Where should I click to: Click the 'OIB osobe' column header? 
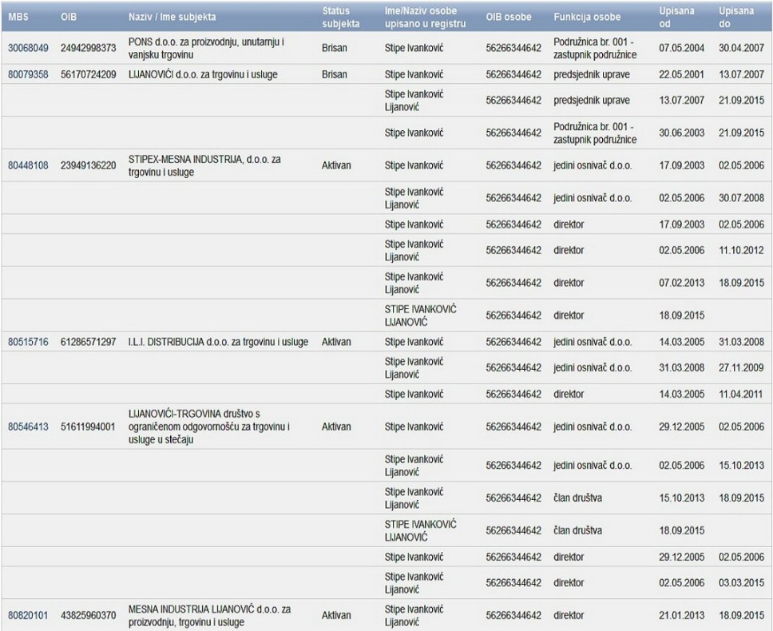tap(508, 17)
